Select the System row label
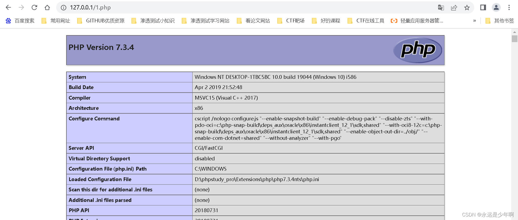This screenshot has width=518, height=220. [77, 77]
